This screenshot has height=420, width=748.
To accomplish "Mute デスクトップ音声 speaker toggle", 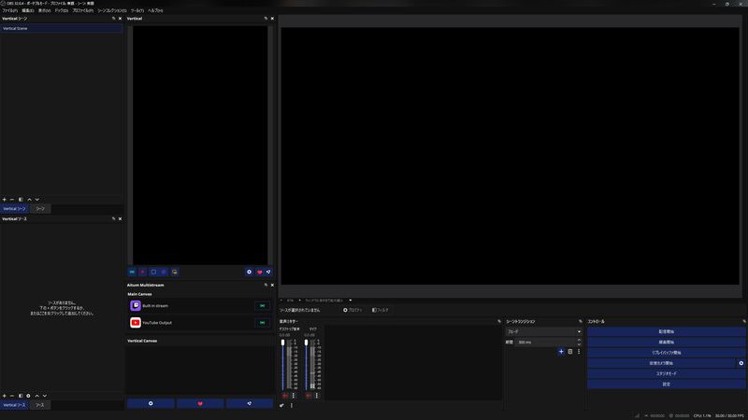I will coord(285,396).
